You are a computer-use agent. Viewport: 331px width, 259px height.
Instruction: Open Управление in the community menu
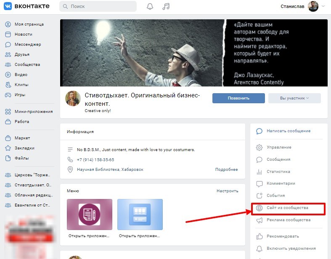279,147
